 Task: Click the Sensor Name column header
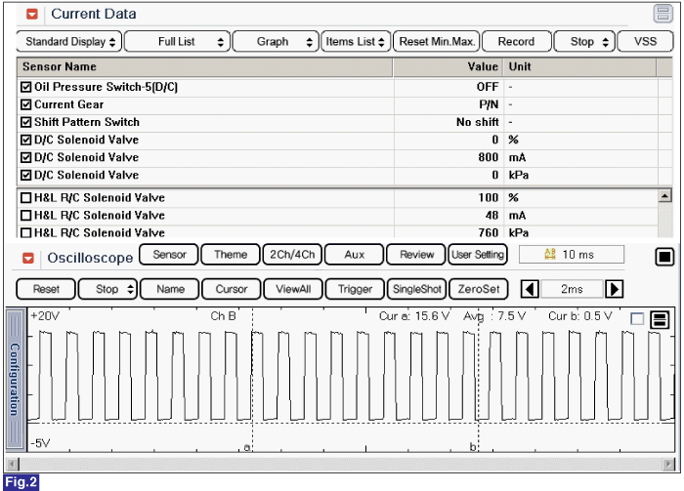tap(204, 66)
